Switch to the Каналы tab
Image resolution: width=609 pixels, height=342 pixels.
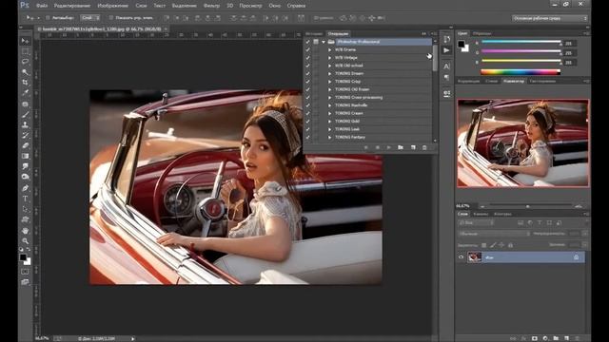tap(481, 214)
